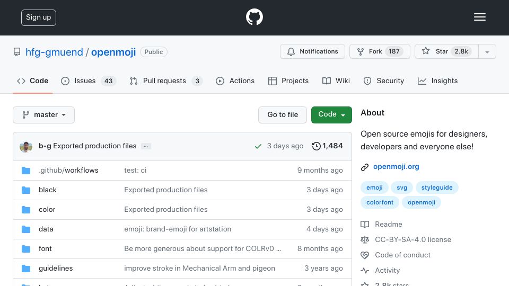Click the Fork 187 button

pos(380,51)
